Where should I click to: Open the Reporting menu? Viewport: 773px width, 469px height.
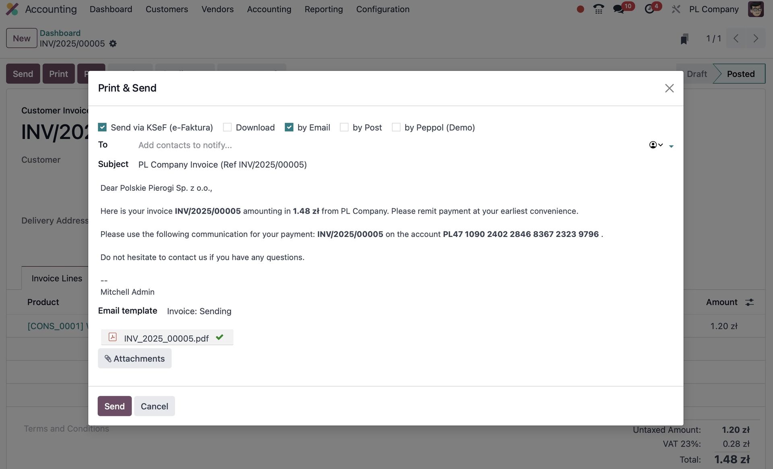[x=323, y=9]
